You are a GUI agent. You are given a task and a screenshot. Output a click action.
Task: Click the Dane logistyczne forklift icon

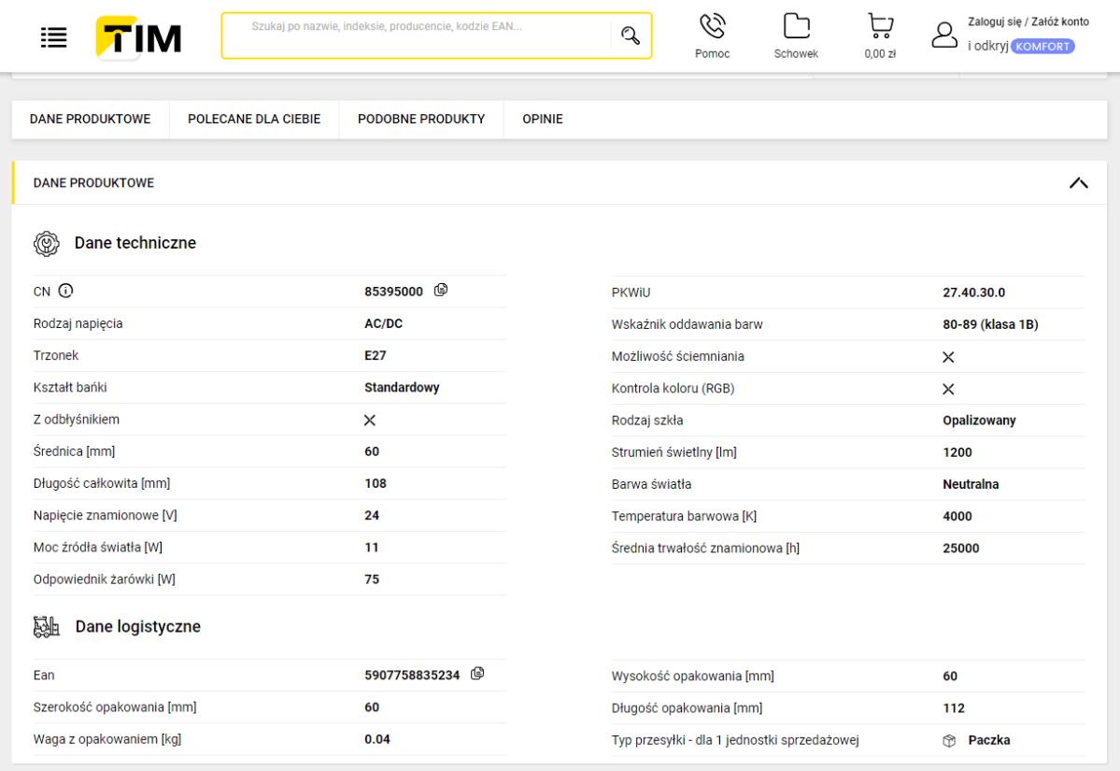(47, 627)
